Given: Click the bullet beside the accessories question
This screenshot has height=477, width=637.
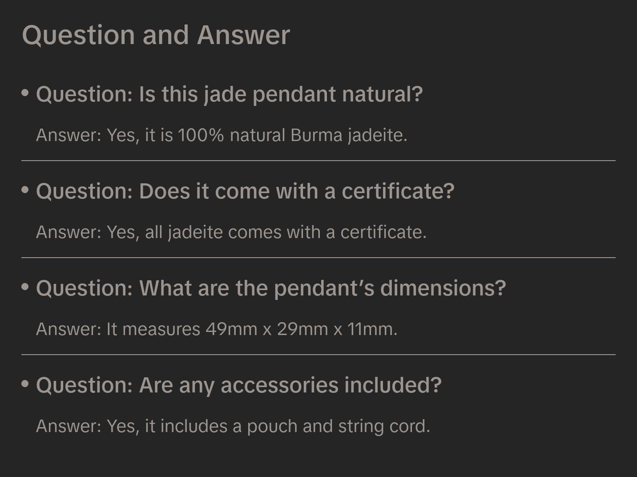Looking at the screenshot, I should click(25, 384).
